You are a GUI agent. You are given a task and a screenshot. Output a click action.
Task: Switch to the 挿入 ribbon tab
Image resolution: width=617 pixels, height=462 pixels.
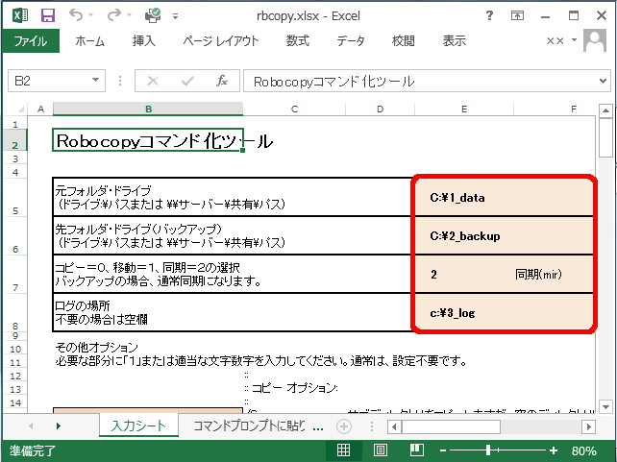point(143,41)
